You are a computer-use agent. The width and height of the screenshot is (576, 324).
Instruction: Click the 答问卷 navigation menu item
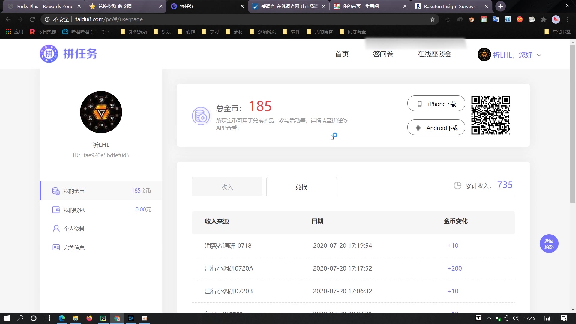tap(383, 54)
